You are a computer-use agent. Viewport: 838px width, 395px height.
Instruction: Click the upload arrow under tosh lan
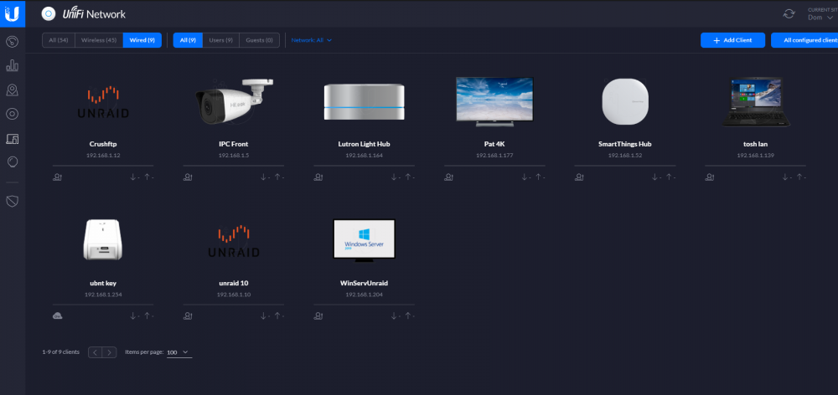click(799, 177)
